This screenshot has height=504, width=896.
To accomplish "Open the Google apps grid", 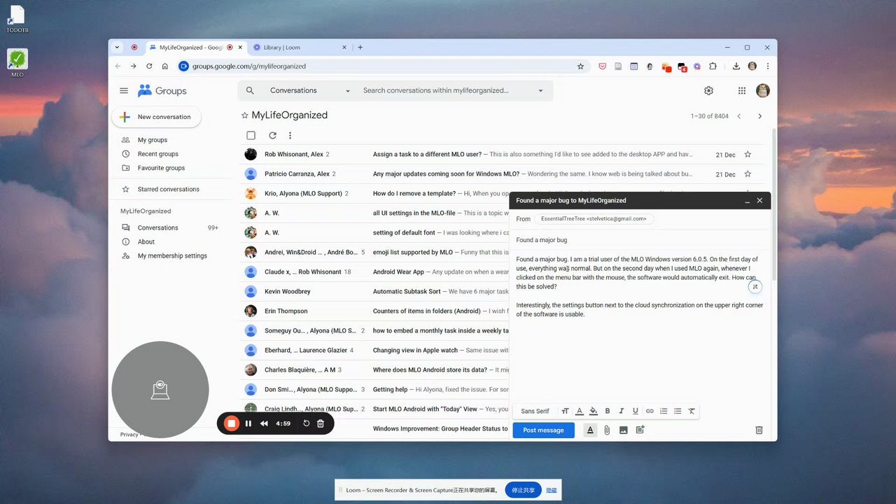I will point(742,90).
